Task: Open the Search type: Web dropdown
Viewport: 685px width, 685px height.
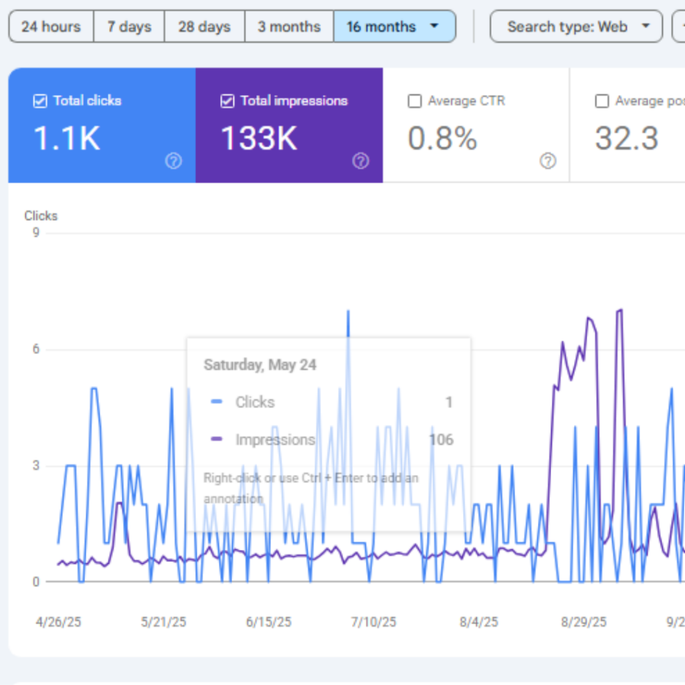Action: pos(576,27)
